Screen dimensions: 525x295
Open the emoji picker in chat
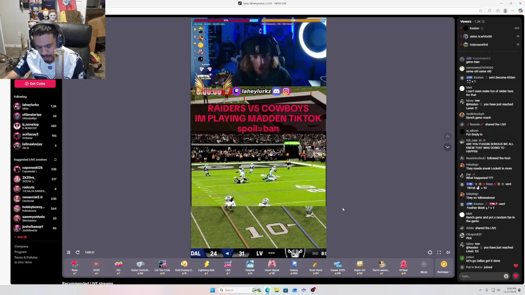click(506, 276)
